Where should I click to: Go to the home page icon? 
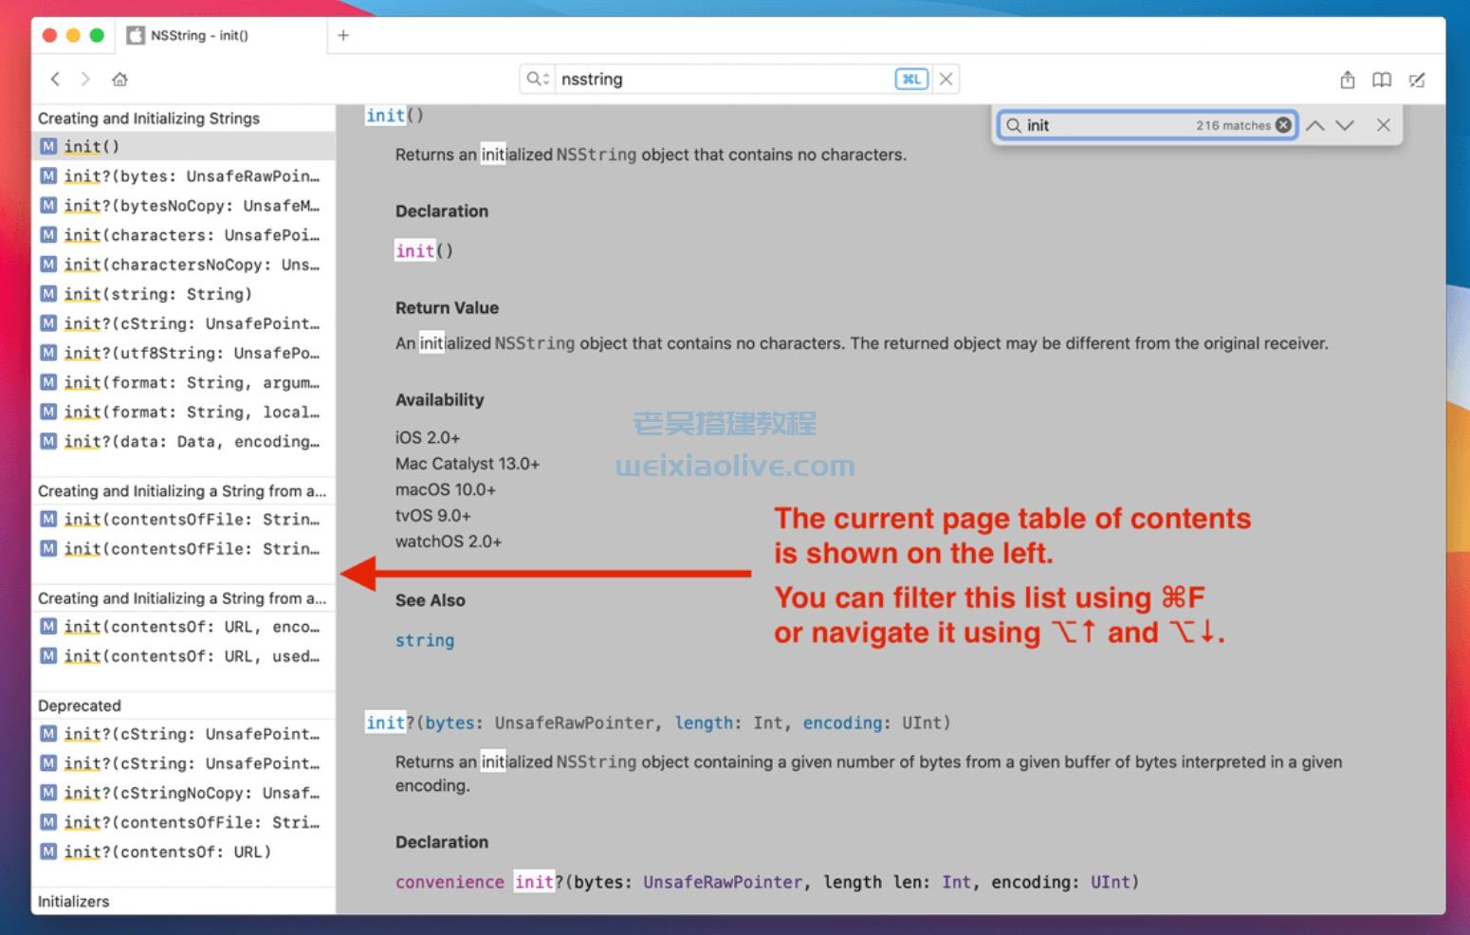(x=119, y=80)
